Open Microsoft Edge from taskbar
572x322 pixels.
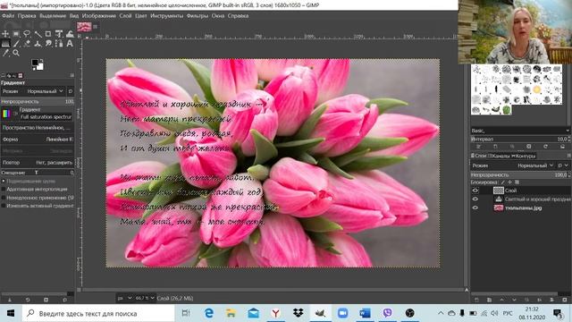tap(209, 313)
